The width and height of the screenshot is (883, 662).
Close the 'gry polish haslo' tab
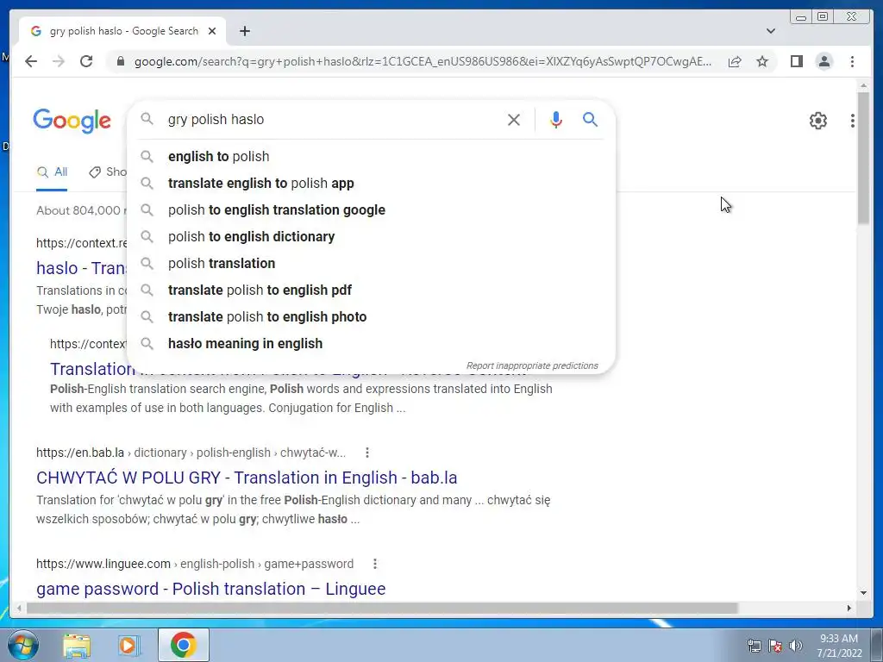tap(212, 31)
